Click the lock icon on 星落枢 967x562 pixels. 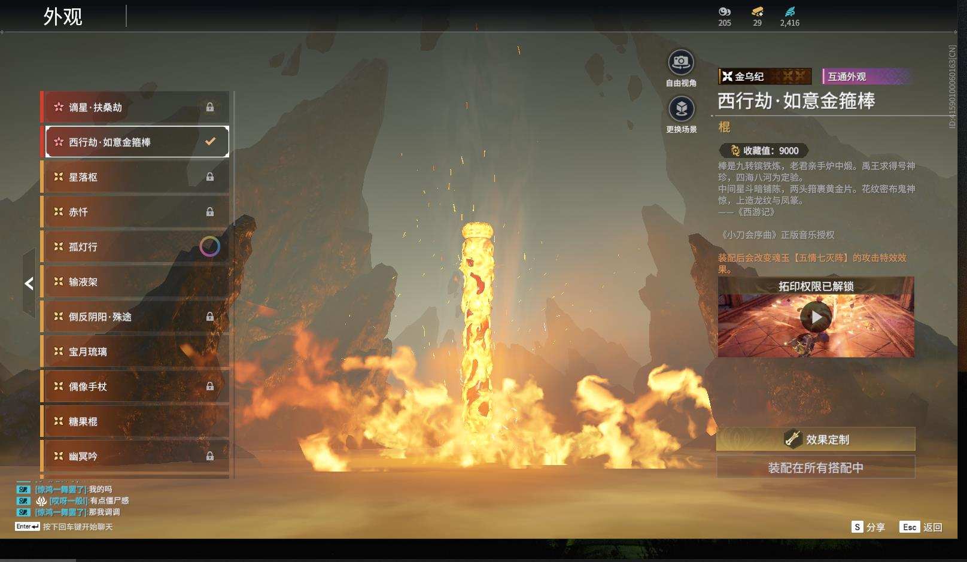(x=210, y=177)
